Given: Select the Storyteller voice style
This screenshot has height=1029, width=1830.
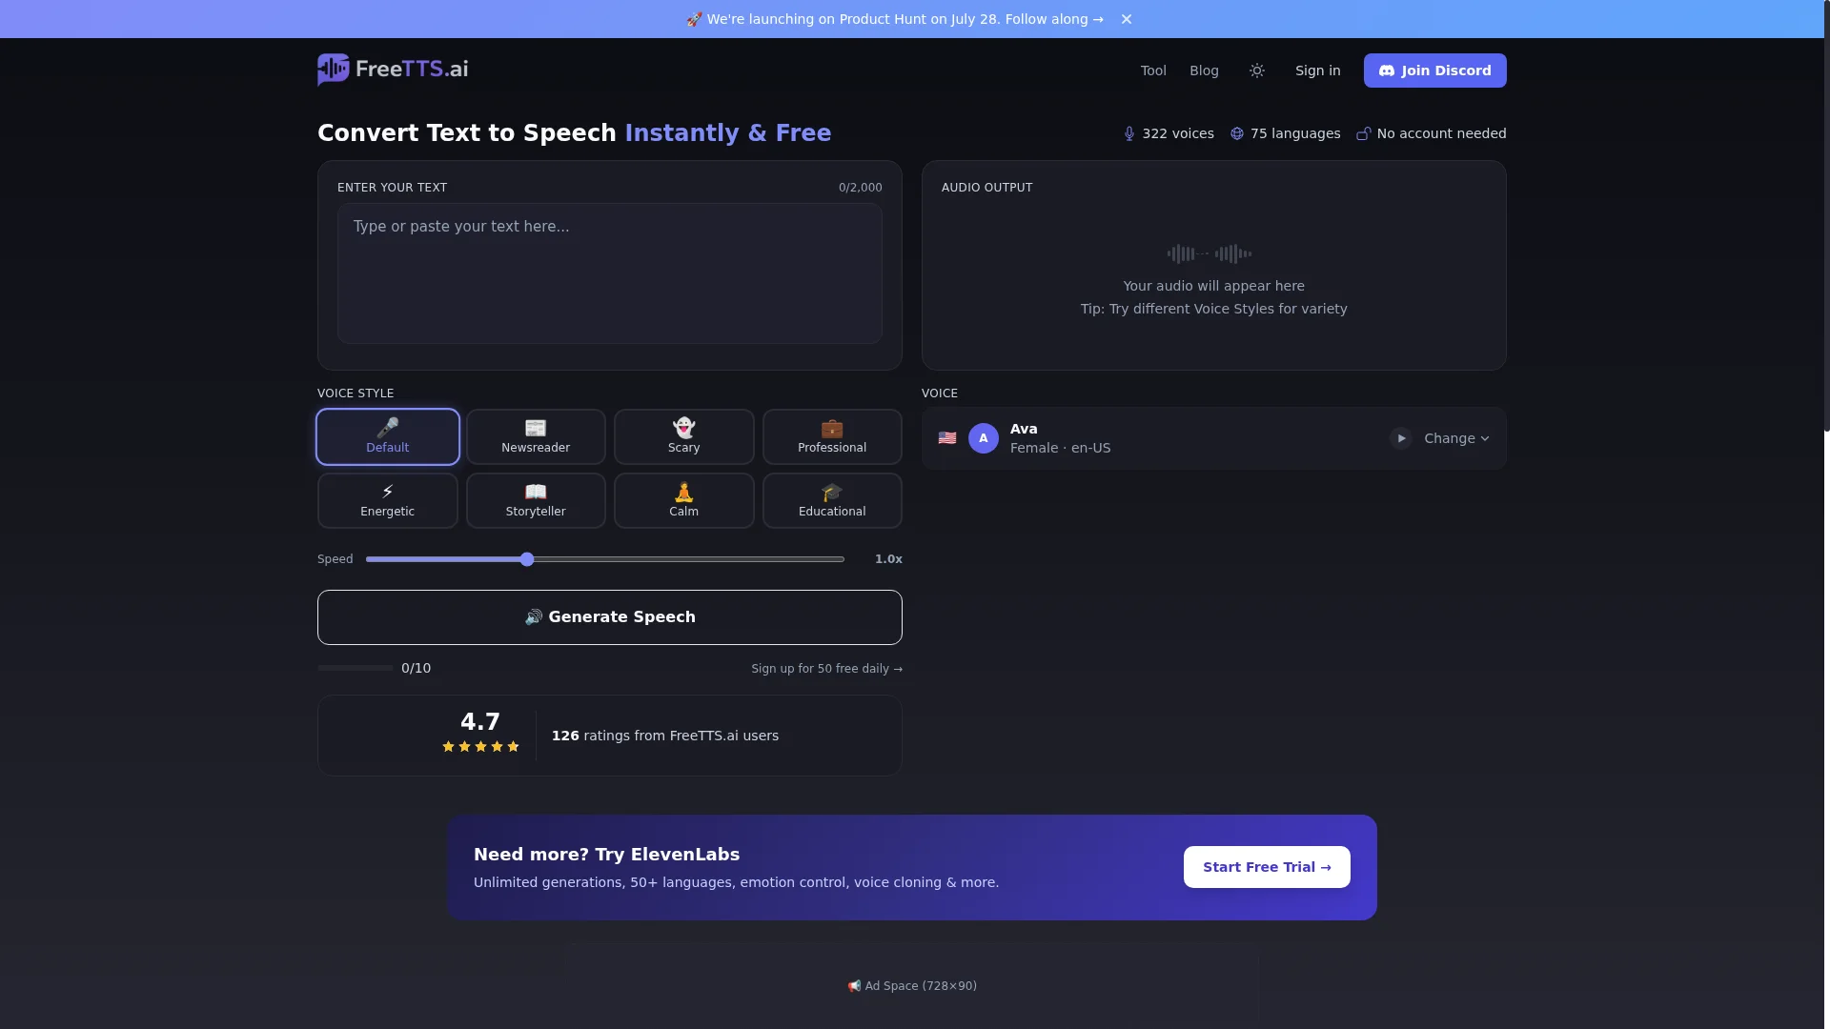Looking at the screenshot, I should coord(536,501).
